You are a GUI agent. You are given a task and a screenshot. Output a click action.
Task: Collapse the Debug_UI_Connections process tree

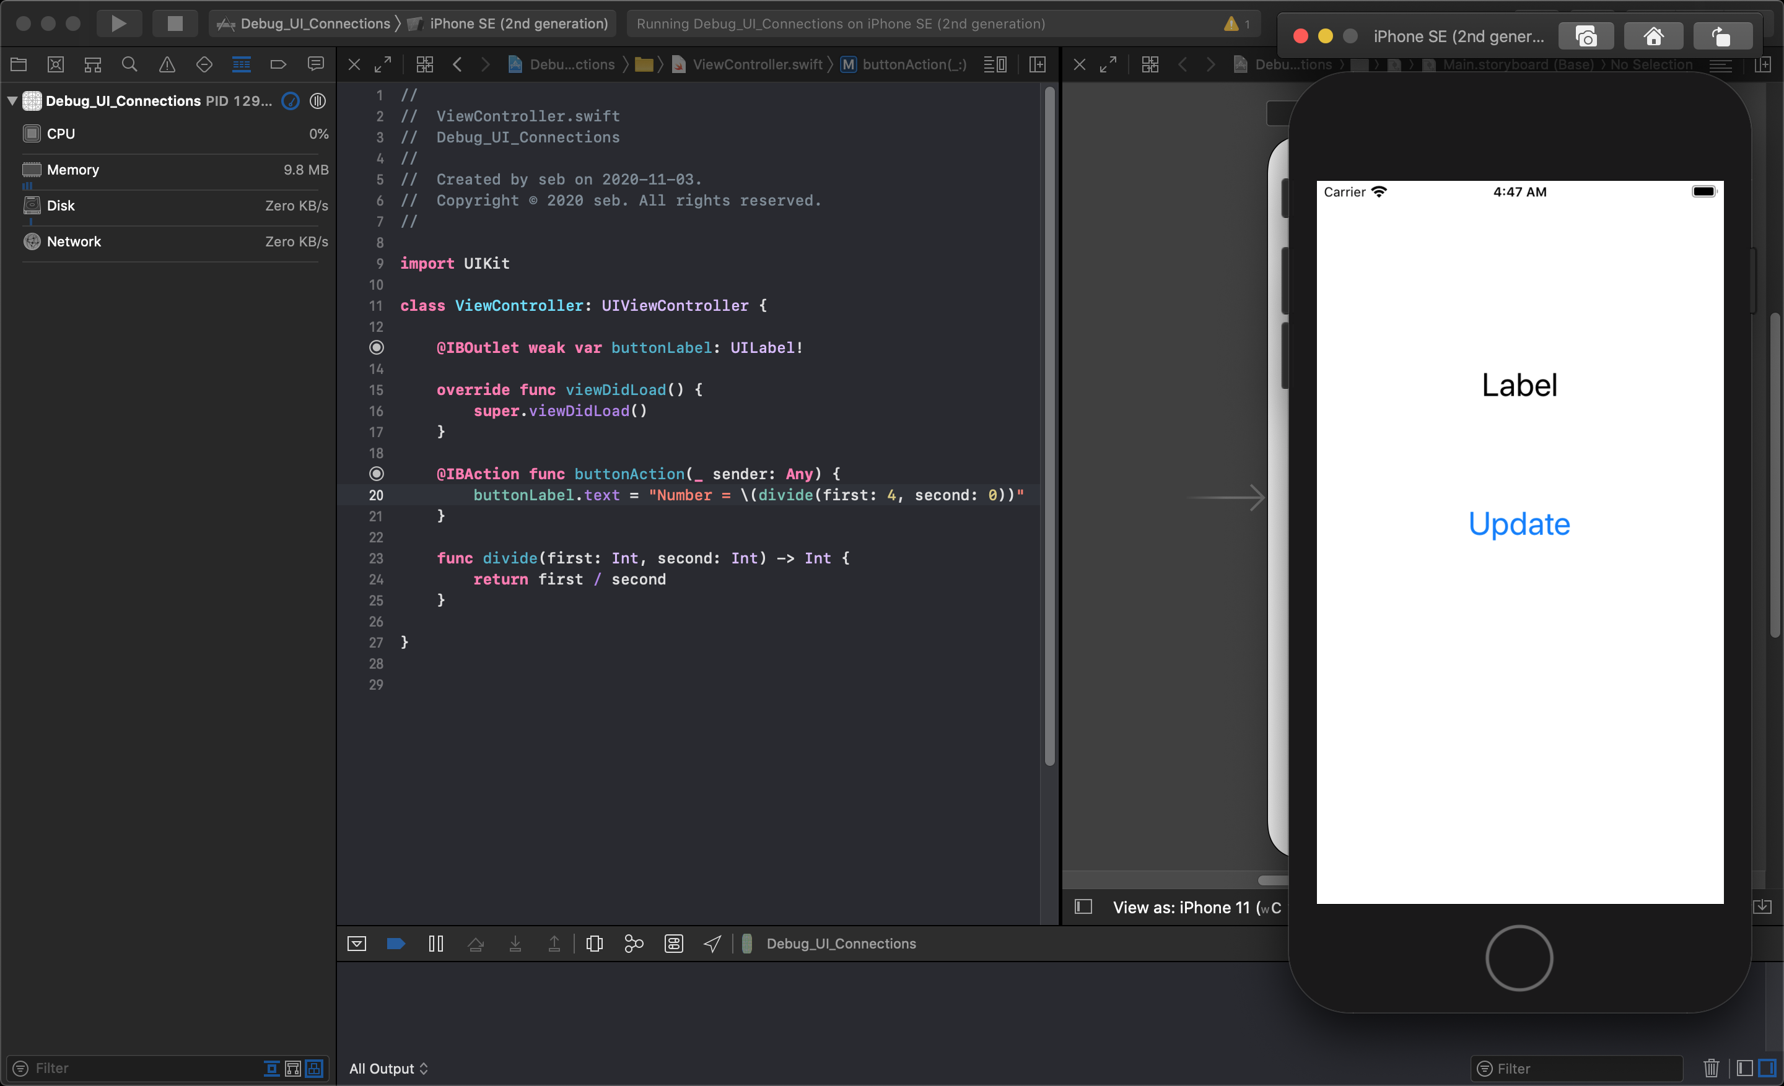pos(12,100)
